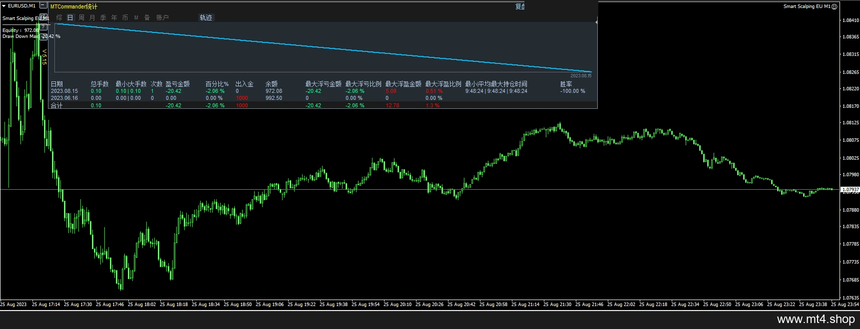The height and width of the screenshot is (329, 860).
Task: Open the question mark help button
Action: [43, 26]
